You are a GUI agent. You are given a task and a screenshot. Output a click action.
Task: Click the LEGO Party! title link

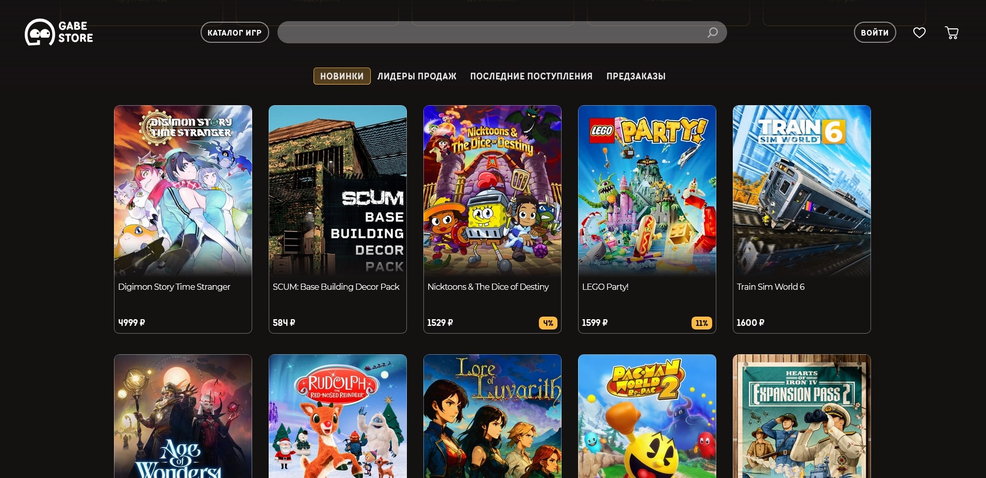pyautogui.click(x=605, y=287)
